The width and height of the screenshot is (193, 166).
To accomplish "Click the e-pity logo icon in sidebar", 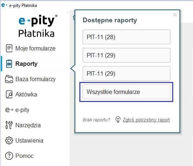I will click(x=9, y=110).
